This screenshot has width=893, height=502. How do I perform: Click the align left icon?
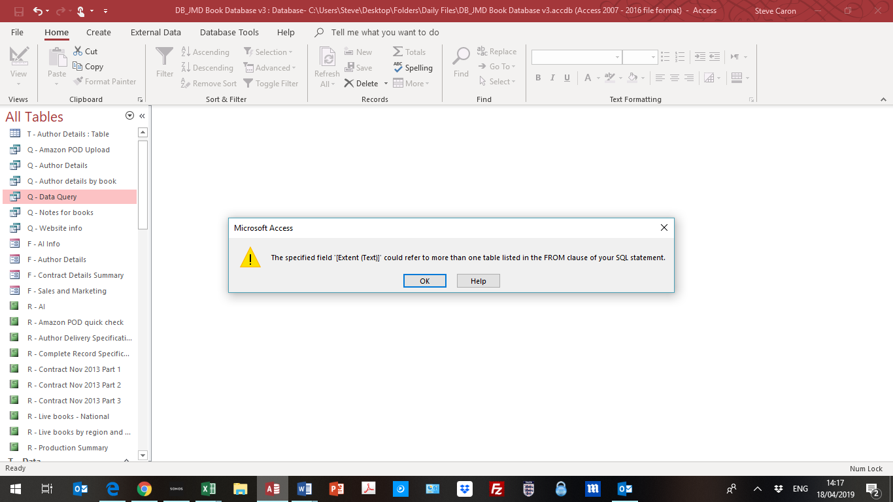(660, 78)
